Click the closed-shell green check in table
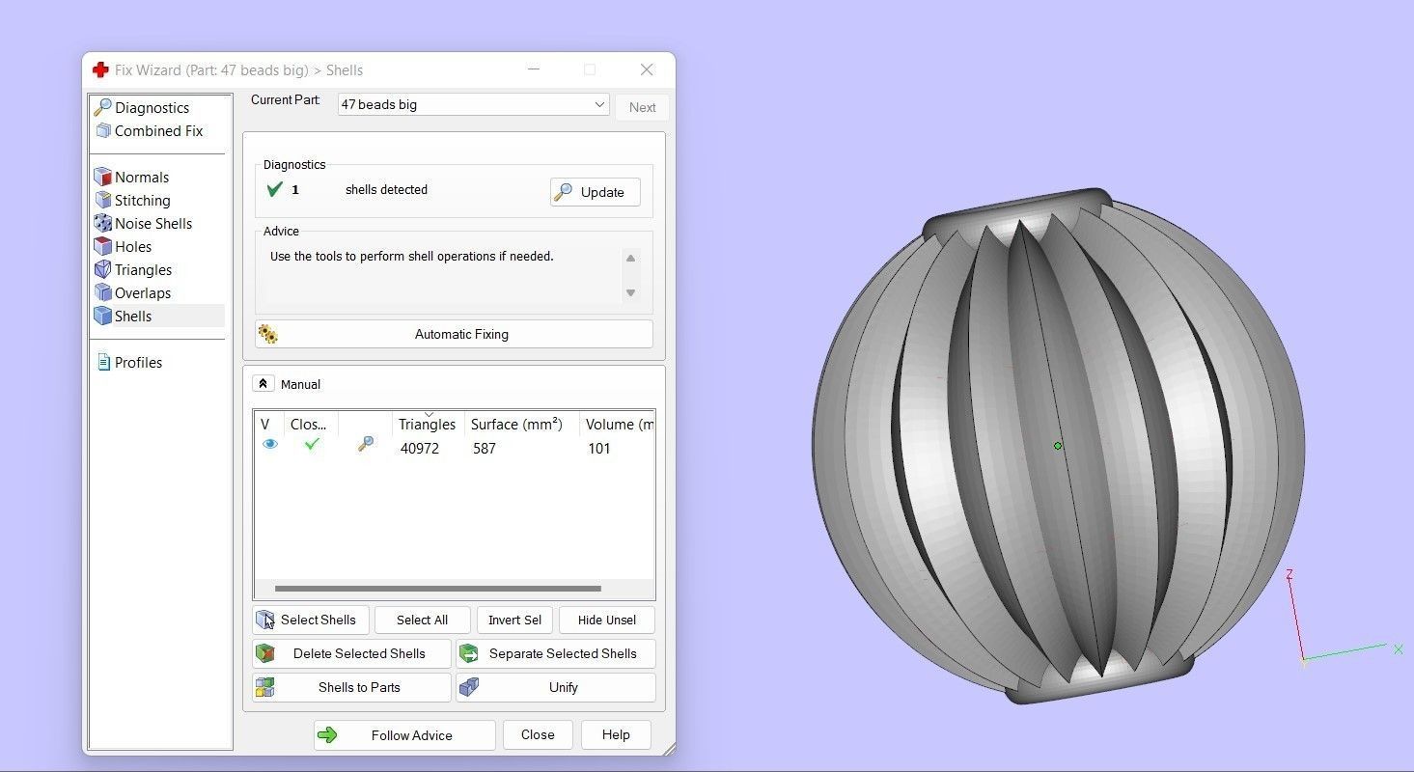The width and height of the screenshot is (1414, 772). point(311,444)
